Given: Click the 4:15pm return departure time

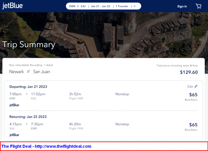Looking at the screenshot, I should tap(16, 124).
